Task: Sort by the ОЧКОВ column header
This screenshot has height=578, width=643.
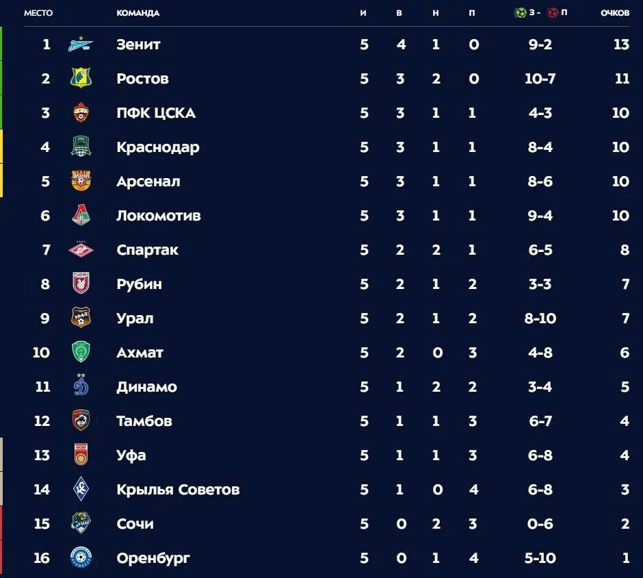Action: pos(615,13)
